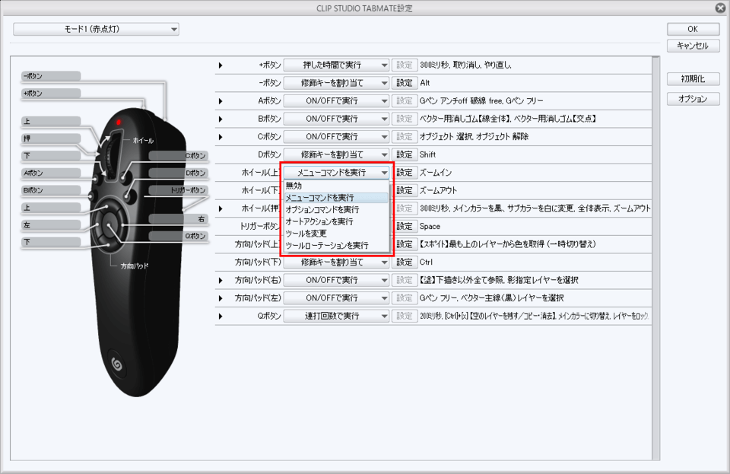Click 設定 button for トリガーボタン (Space)
Image resolution: width=730 pixels, height=474 pixels.
point(404,226)
